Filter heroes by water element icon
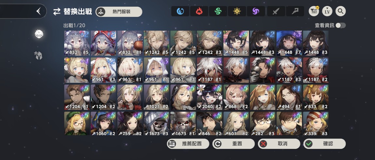 [x=180, y=11]
